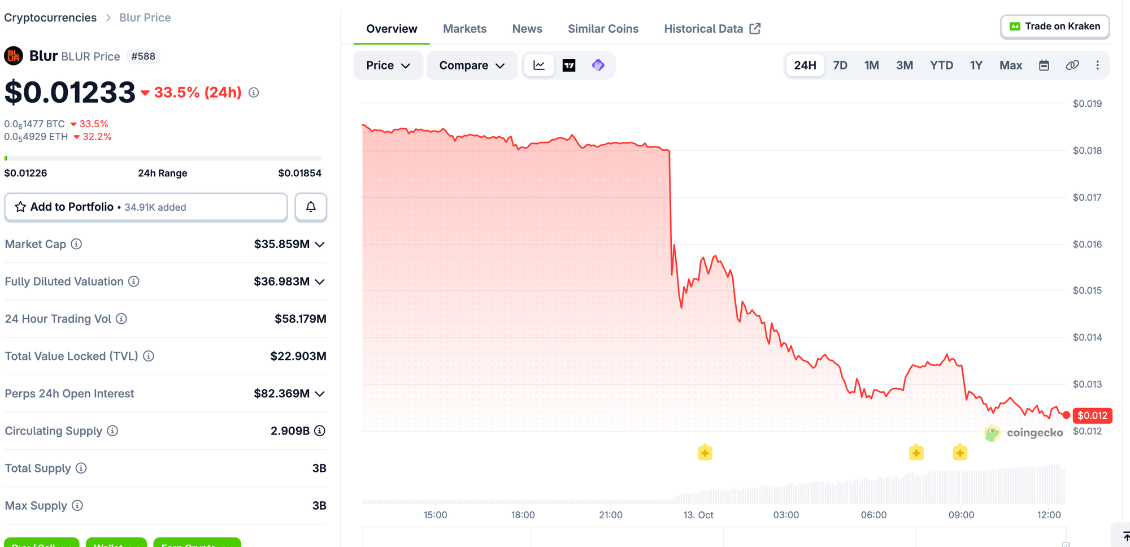Viewport: 1130px width, 547px height.
Task: Switch to the News tab
Action: (527, 29)
